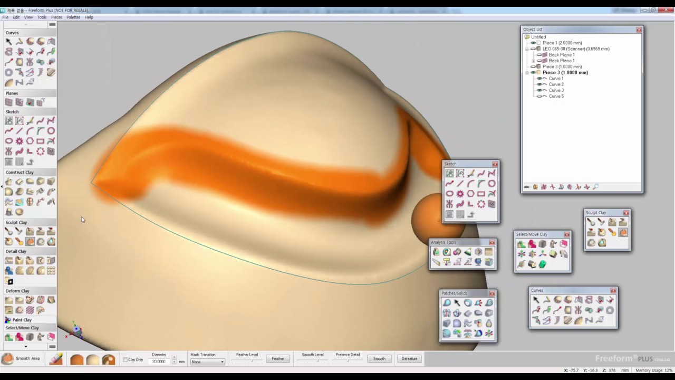Click the orange-and-tan mixed dome icon

point(109,359)
